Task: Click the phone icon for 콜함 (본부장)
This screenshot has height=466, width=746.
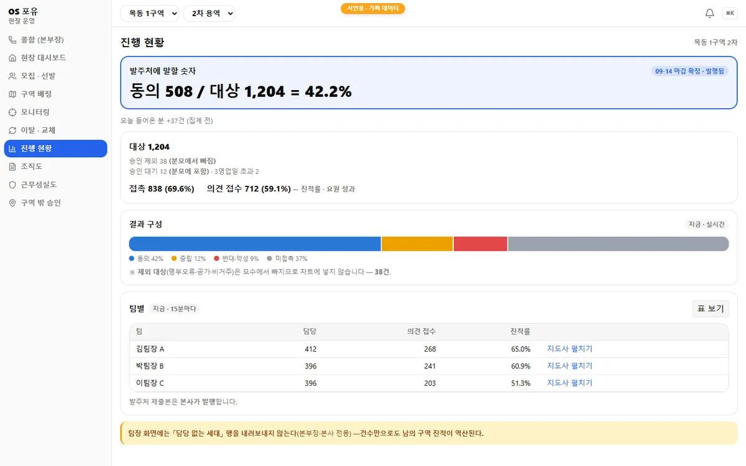Action: pyautogui.click(x=12, y=40)
